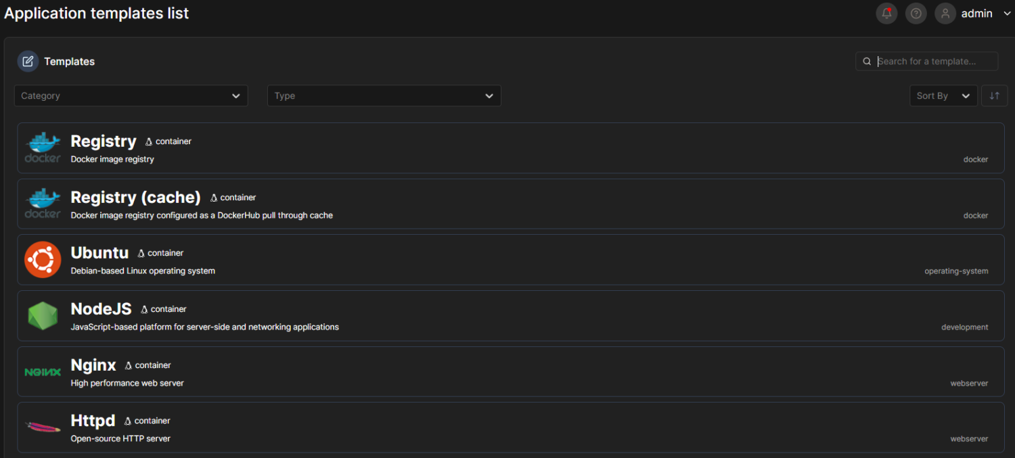This screenshot has width=1015, height=458.
Task: Click the Ubuntu logo icon
Action: pos(43,260)
